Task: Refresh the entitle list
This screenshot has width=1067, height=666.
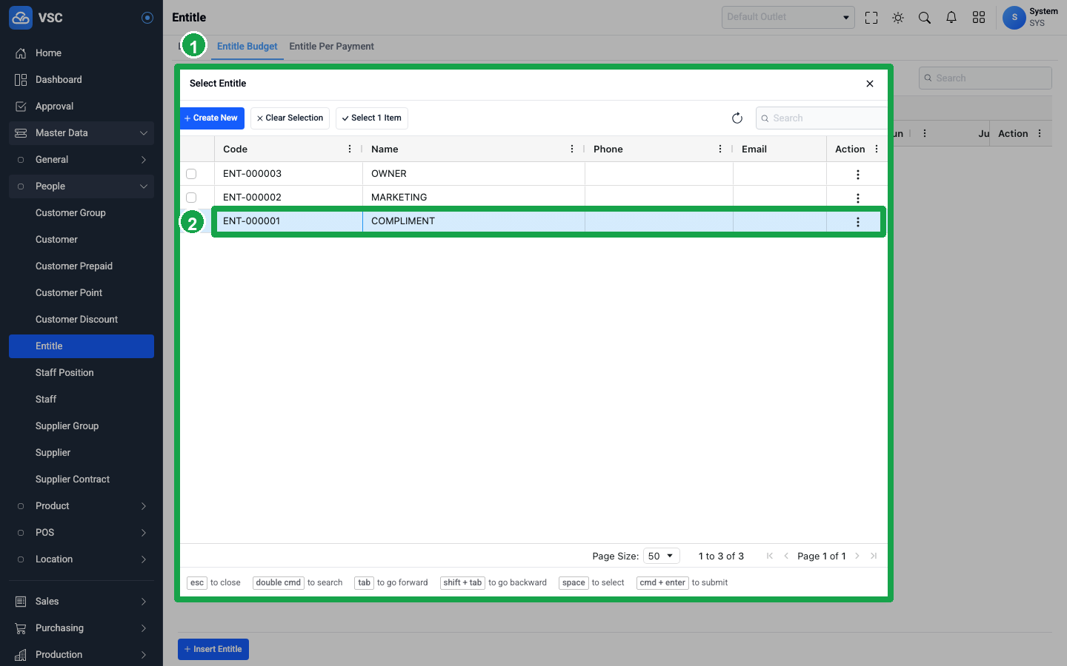Action: point(737,118)
